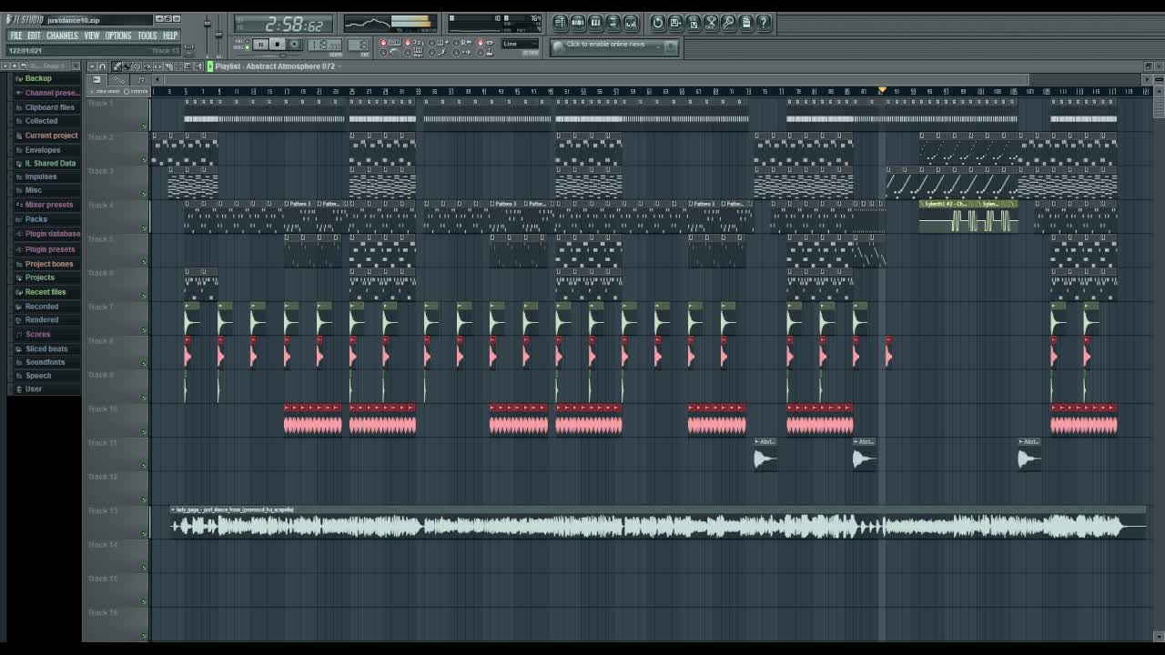Open the FILE menu

(x=16, y=35)
